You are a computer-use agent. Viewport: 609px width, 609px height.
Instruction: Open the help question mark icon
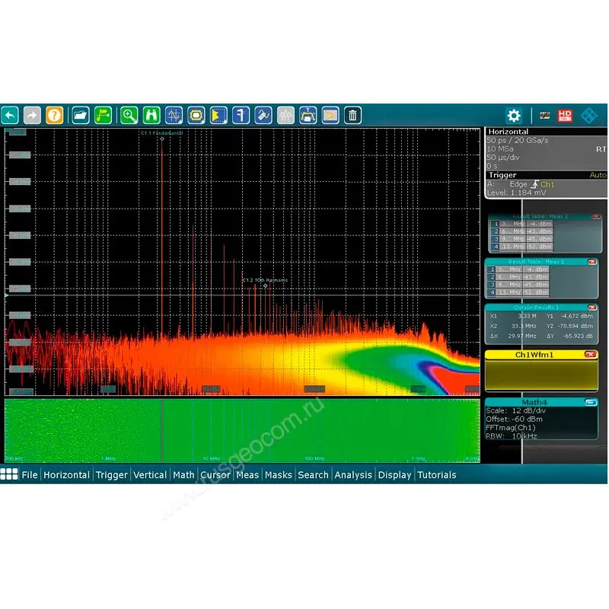tap(53, 115)
